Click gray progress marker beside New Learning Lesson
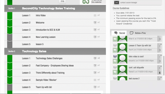This screenshot has height=94, width=165. 10,37
